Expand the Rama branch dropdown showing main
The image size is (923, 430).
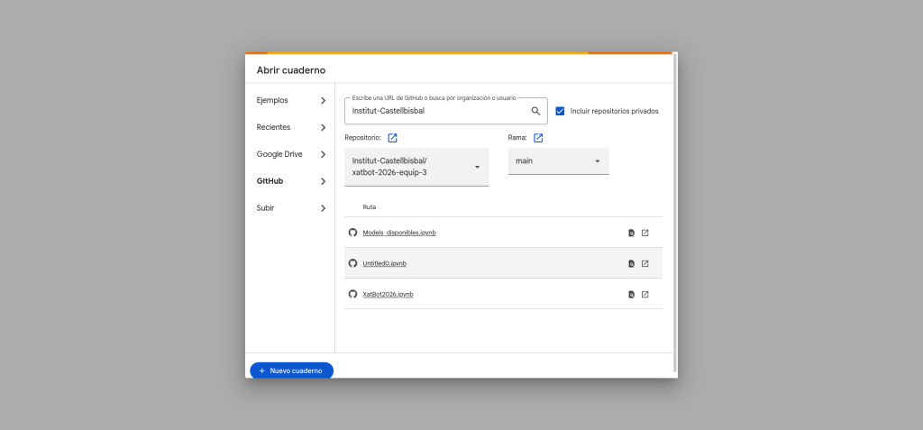click(x=558, y=161)
